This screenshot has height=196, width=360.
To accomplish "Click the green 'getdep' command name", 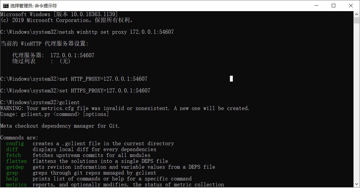I will 15,167.
